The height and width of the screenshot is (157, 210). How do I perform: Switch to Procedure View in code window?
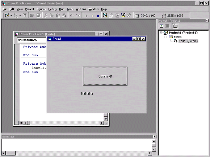(17, 123)
